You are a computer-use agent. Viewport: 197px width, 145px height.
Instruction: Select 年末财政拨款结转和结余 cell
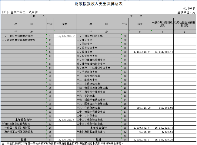[x=98, y=132]
